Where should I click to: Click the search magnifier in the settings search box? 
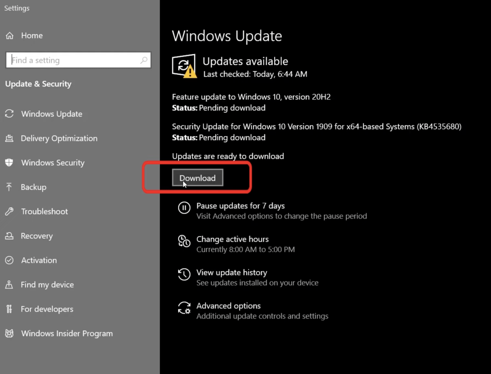[144, 60]
